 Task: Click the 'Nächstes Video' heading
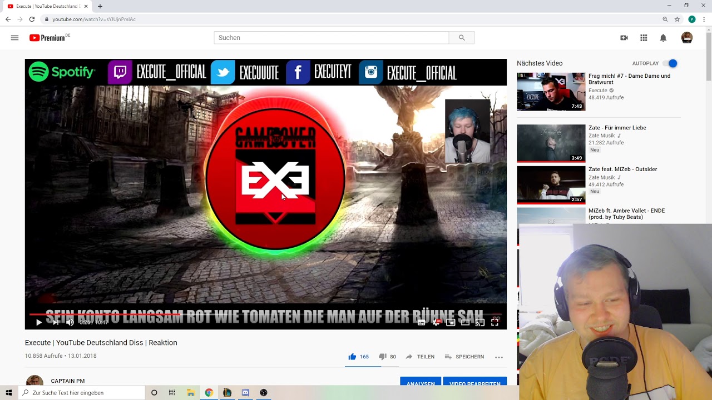pyautogui.click(x=540, y=63)
